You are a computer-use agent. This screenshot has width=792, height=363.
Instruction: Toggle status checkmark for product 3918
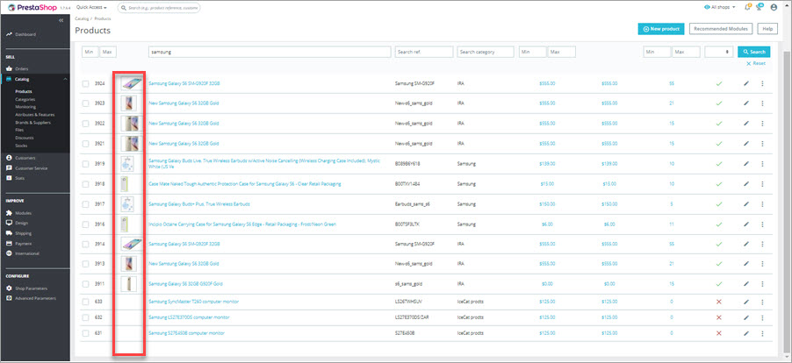(719, 184)
